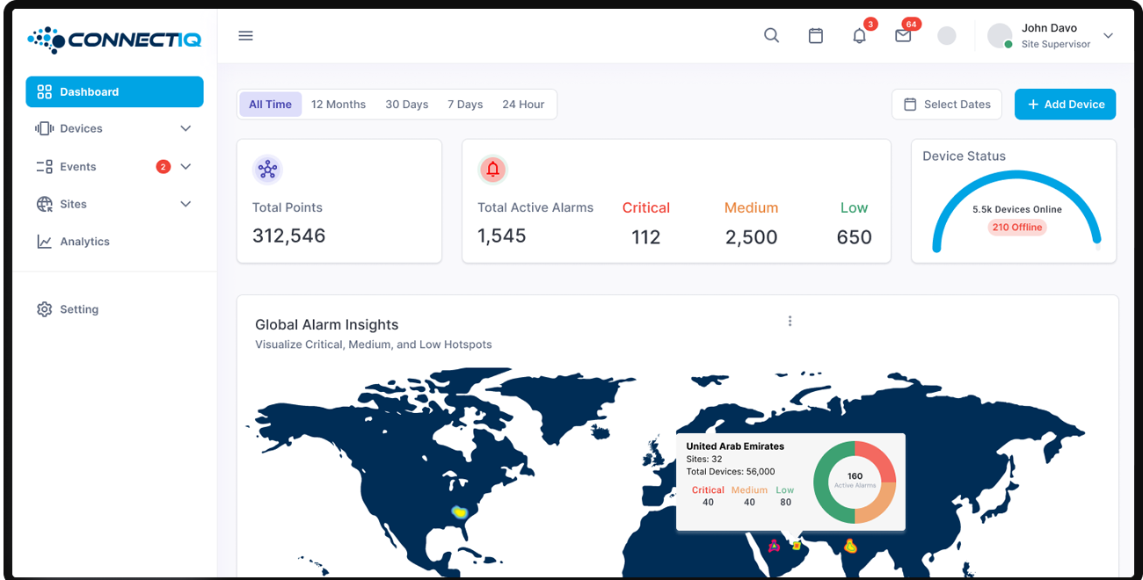
Task: Open the calendar icon in header
Action: pos(816,36)
